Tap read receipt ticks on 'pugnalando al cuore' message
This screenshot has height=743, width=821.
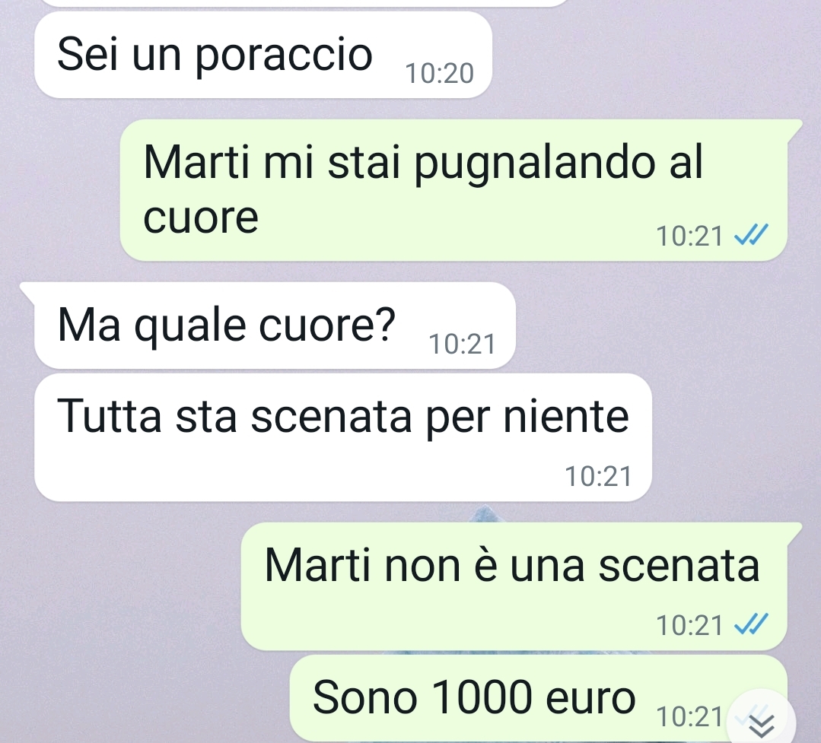[751, 234]
